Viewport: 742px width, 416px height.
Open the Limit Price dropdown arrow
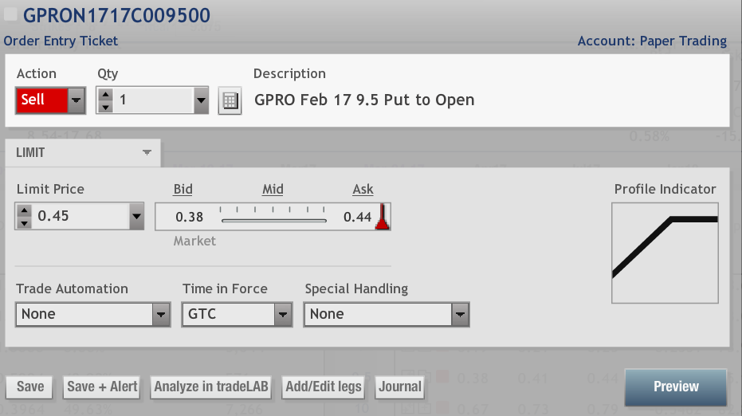pos(135,216)
